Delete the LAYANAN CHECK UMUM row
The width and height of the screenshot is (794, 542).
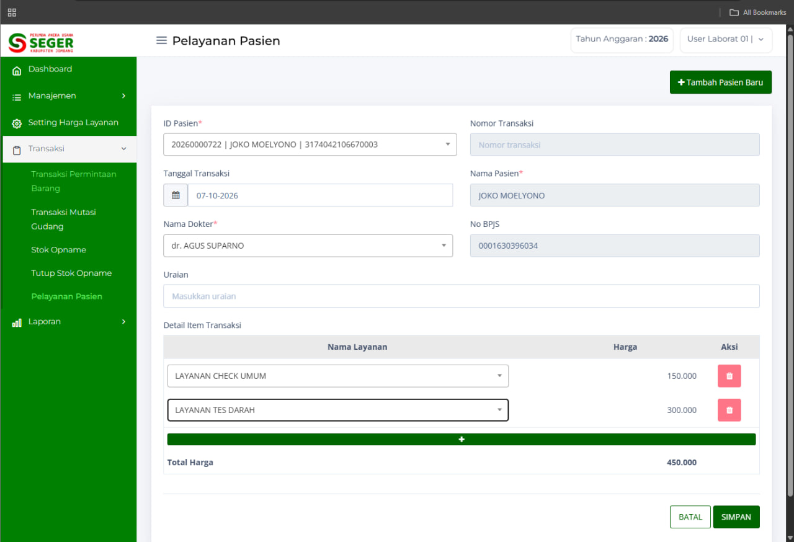pyautogui.click(x=729, y=376)
